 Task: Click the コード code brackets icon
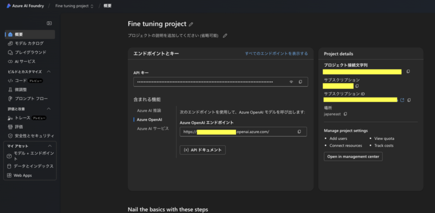coord(10,81)
